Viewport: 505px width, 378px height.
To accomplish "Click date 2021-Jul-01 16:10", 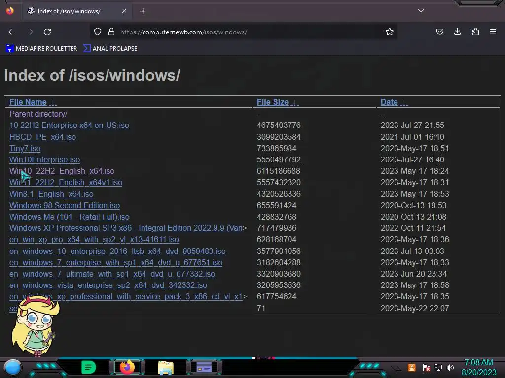I will pos(412,137).
